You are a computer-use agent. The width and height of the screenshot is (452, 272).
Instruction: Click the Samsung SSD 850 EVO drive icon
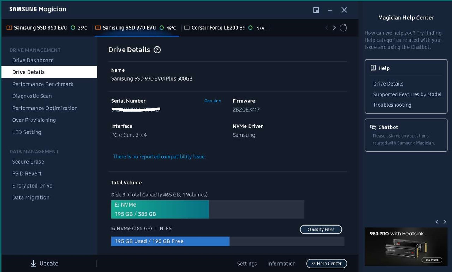(x=9, y=28)
